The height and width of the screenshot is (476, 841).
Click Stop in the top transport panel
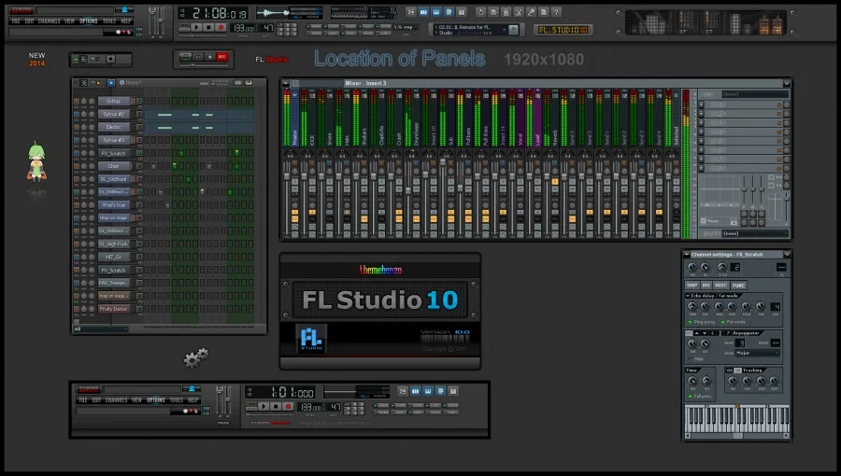coord(208,28)
